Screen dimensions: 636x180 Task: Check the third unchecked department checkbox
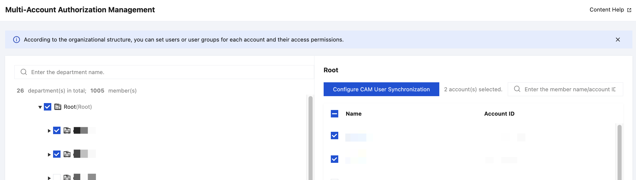click(57, 177)
